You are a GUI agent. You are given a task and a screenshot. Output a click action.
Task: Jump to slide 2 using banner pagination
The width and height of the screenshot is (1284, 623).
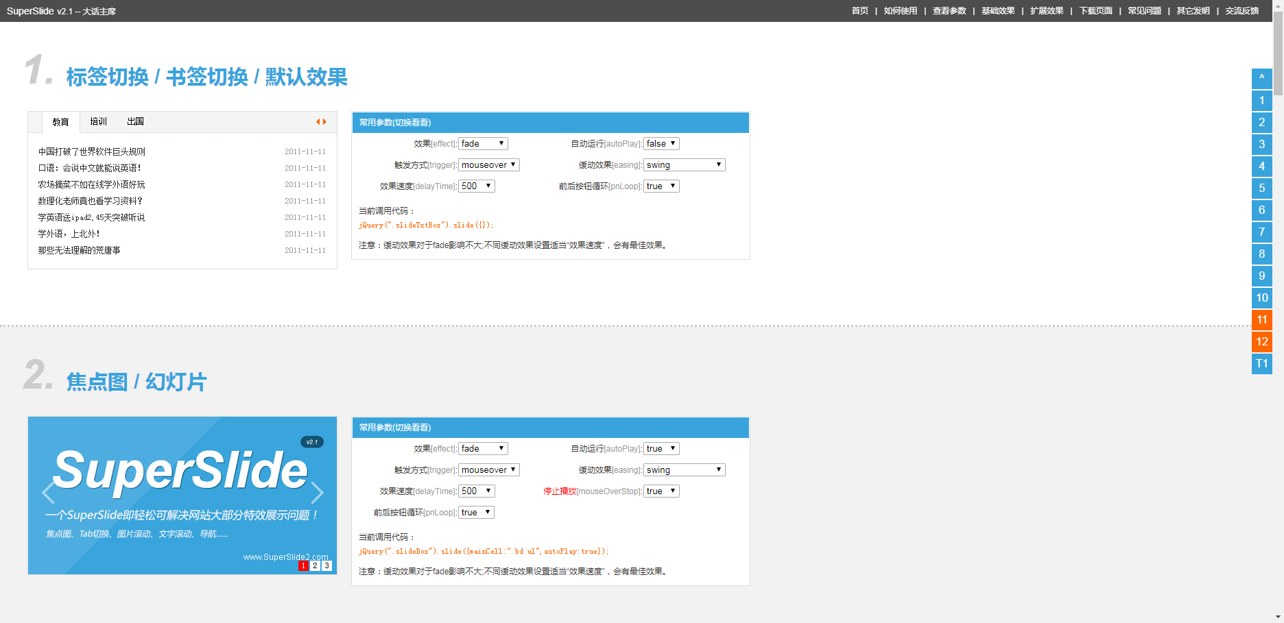pos(315,565)
